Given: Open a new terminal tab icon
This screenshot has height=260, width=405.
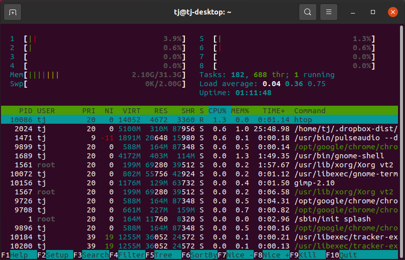Looking at the screenshot, I should (x=13, y=12).
